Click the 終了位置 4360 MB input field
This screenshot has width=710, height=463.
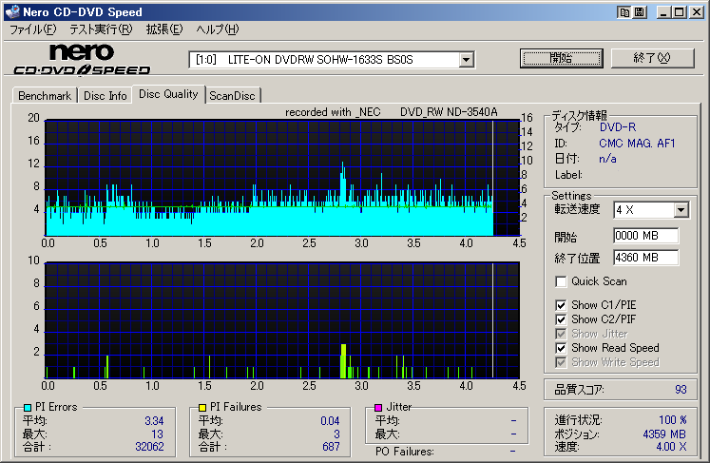pyautogui.click(x=645, y=258)
